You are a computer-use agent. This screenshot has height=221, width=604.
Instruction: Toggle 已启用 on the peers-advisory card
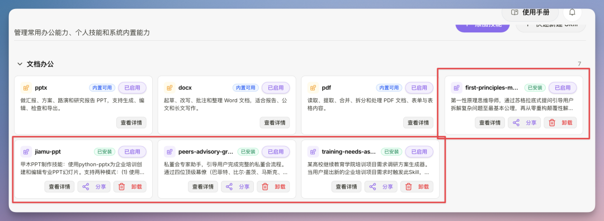276,152
